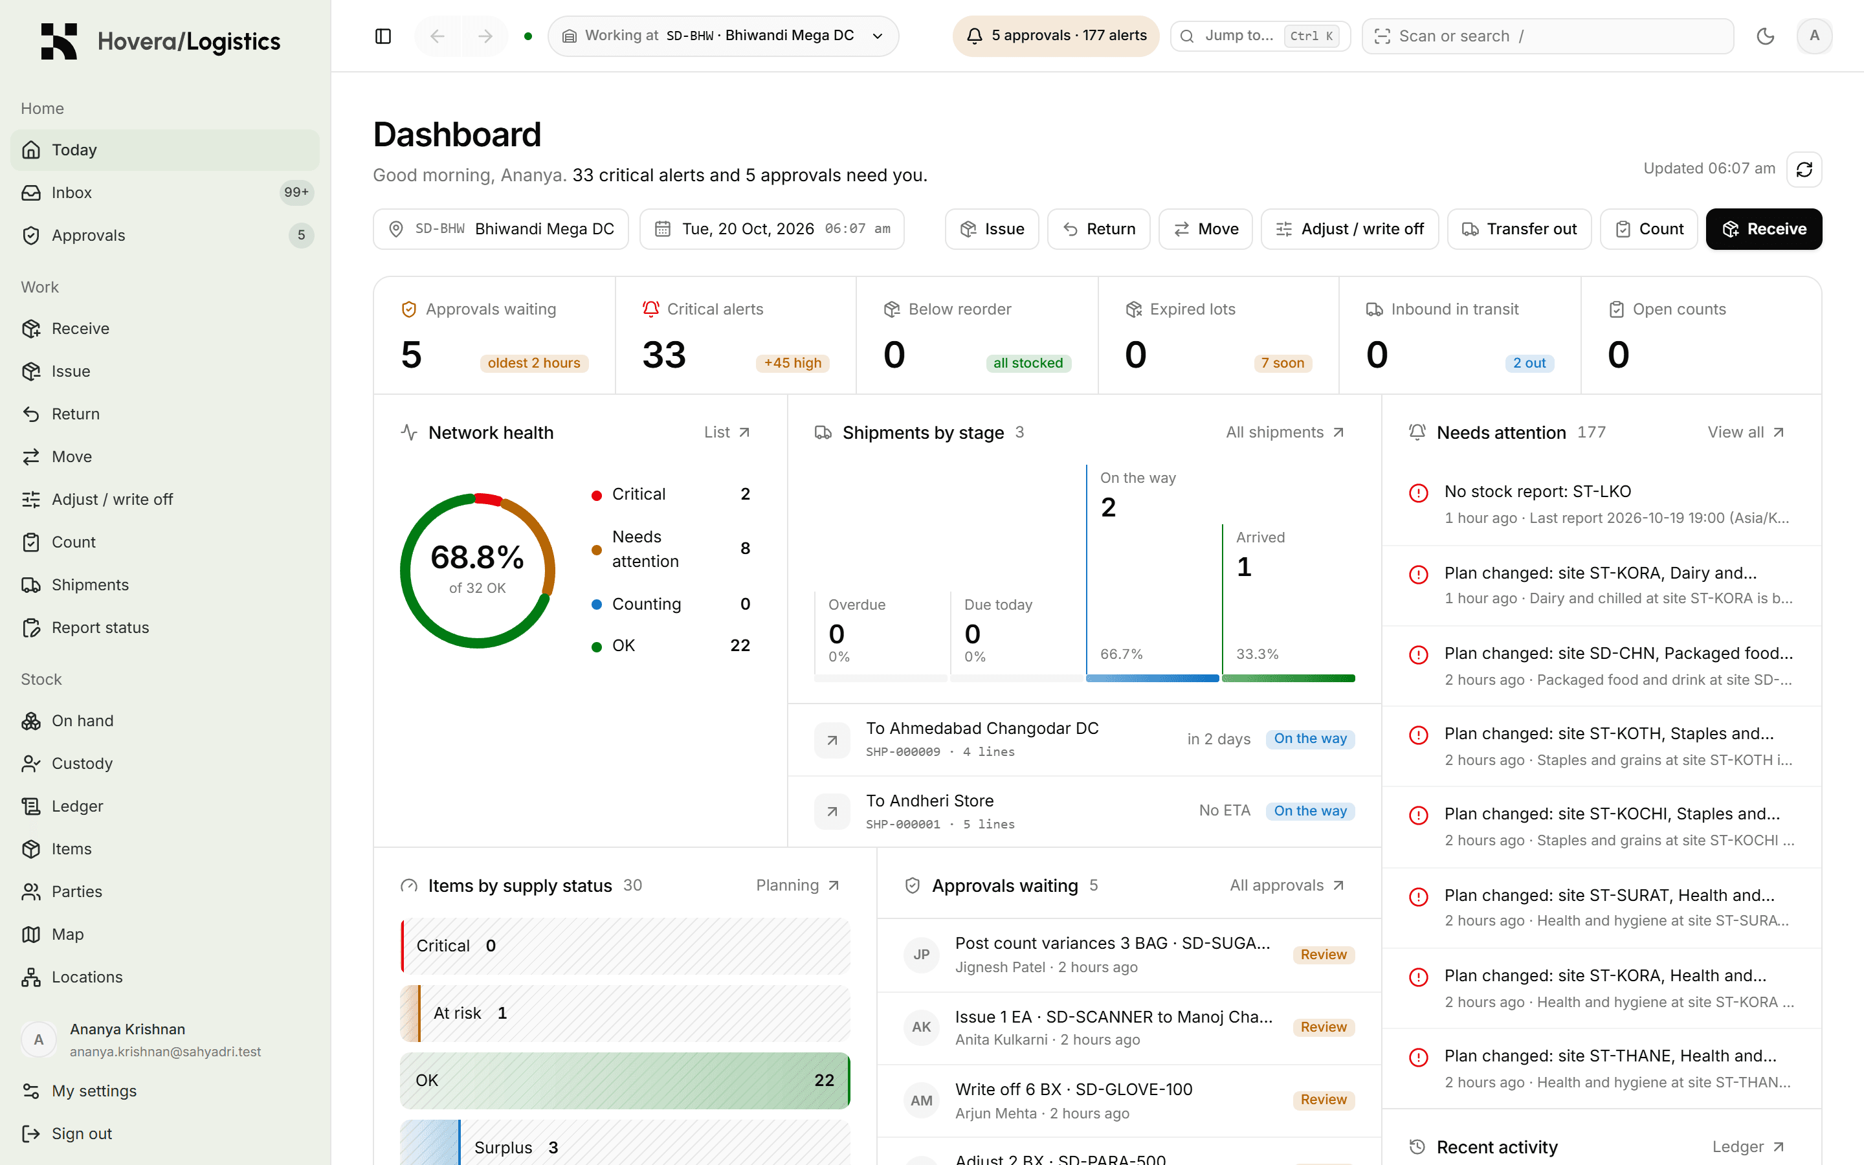Focus the Scan or search field

tap(1548, 36)
